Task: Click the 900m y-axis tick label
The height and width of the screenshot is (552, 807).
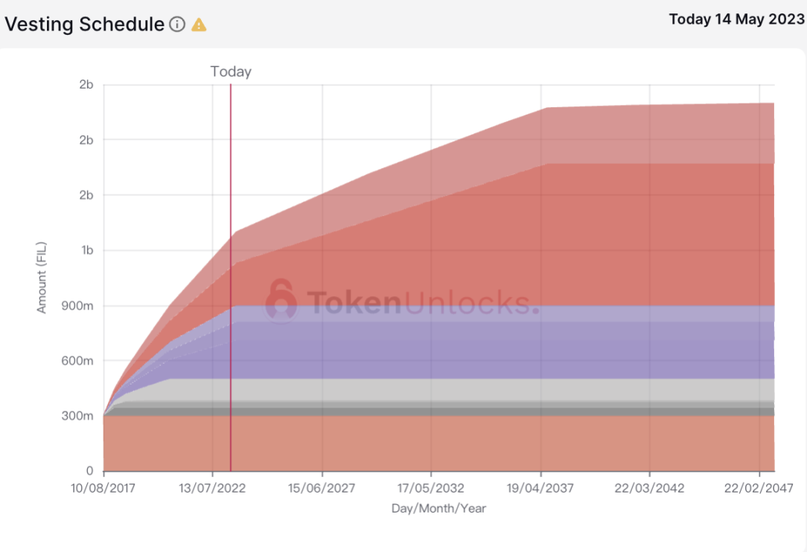Action: pyautogui.click(x=77, y=306)
